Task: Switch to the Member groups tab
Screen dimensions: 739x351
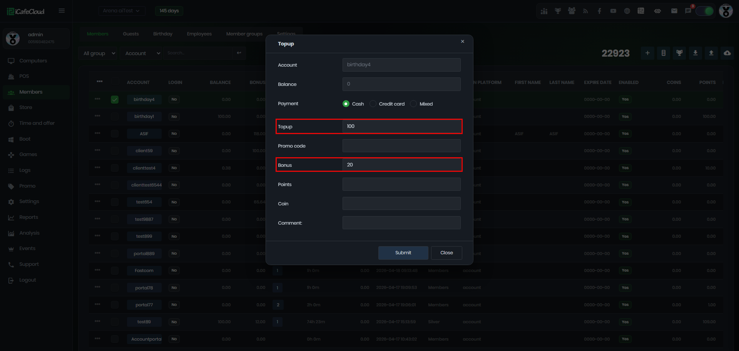Action: (244, 34)
